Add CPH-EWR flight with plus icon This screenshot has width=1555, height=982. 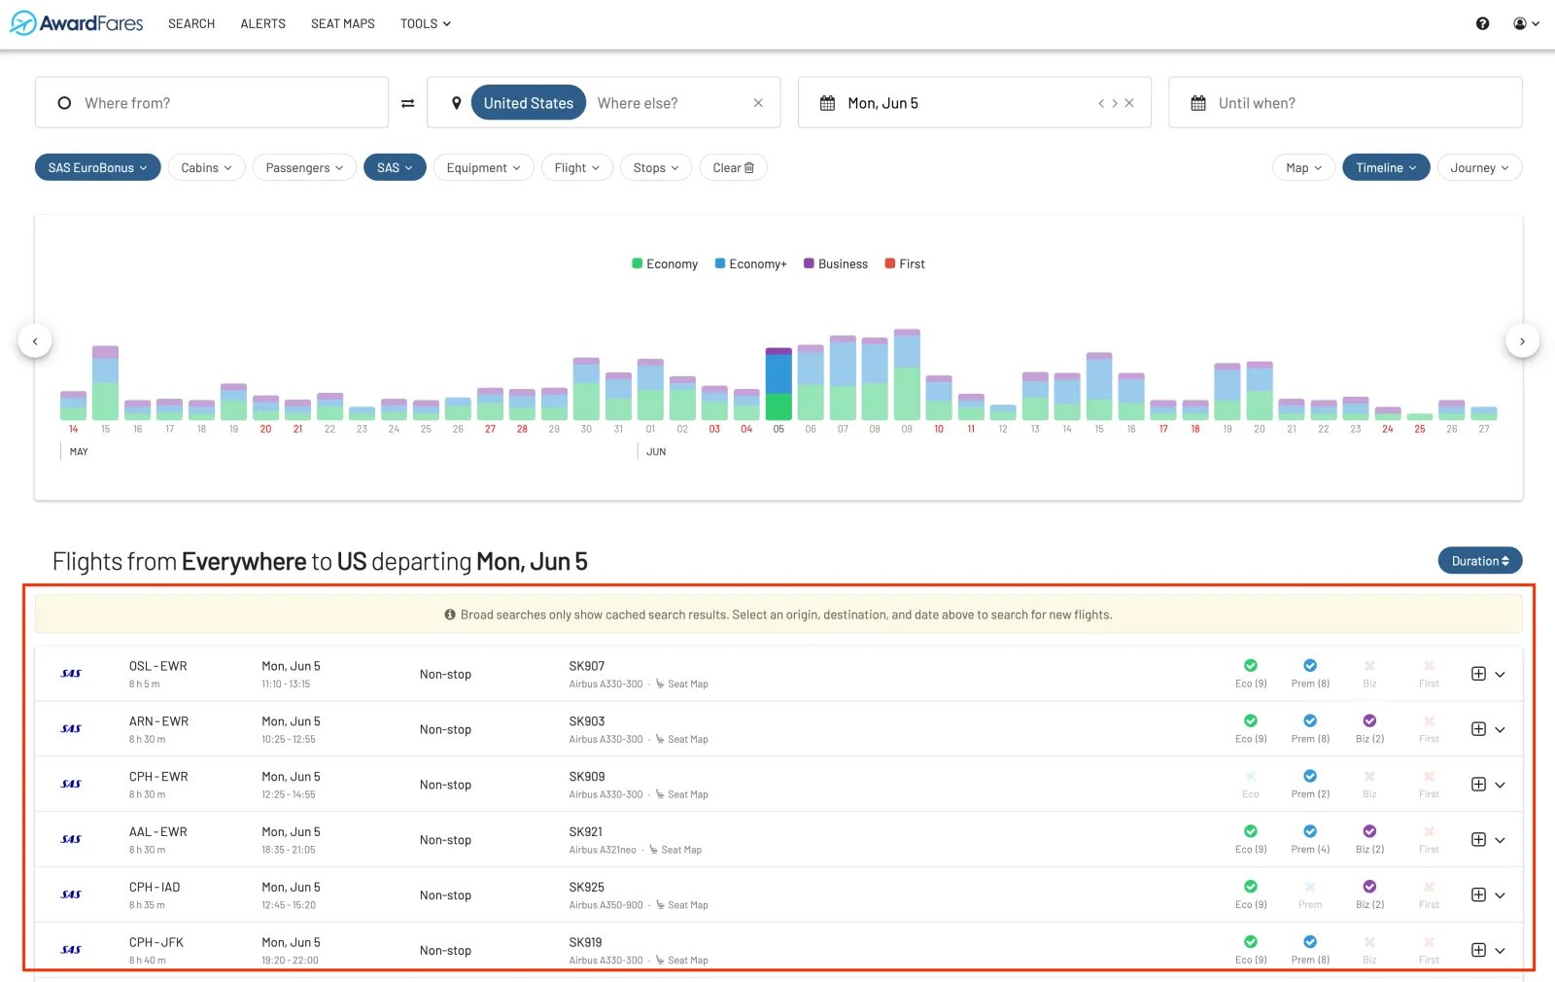(1478, 785)
